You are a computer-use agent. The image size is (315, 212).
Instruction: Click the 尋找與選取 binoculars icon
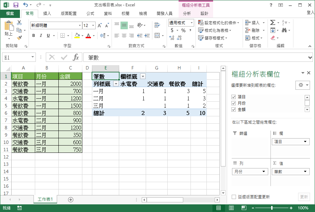click(285, 30)
